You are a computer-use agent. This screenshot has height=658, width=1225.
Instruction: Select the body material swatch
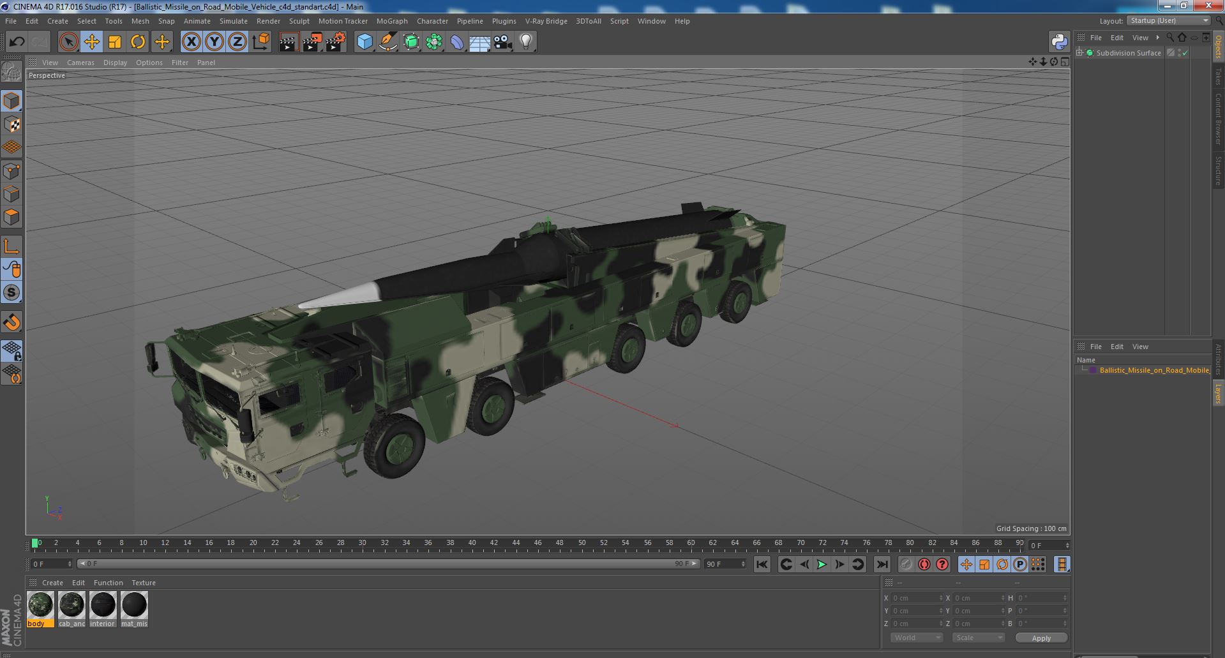(x=40, y=609)
